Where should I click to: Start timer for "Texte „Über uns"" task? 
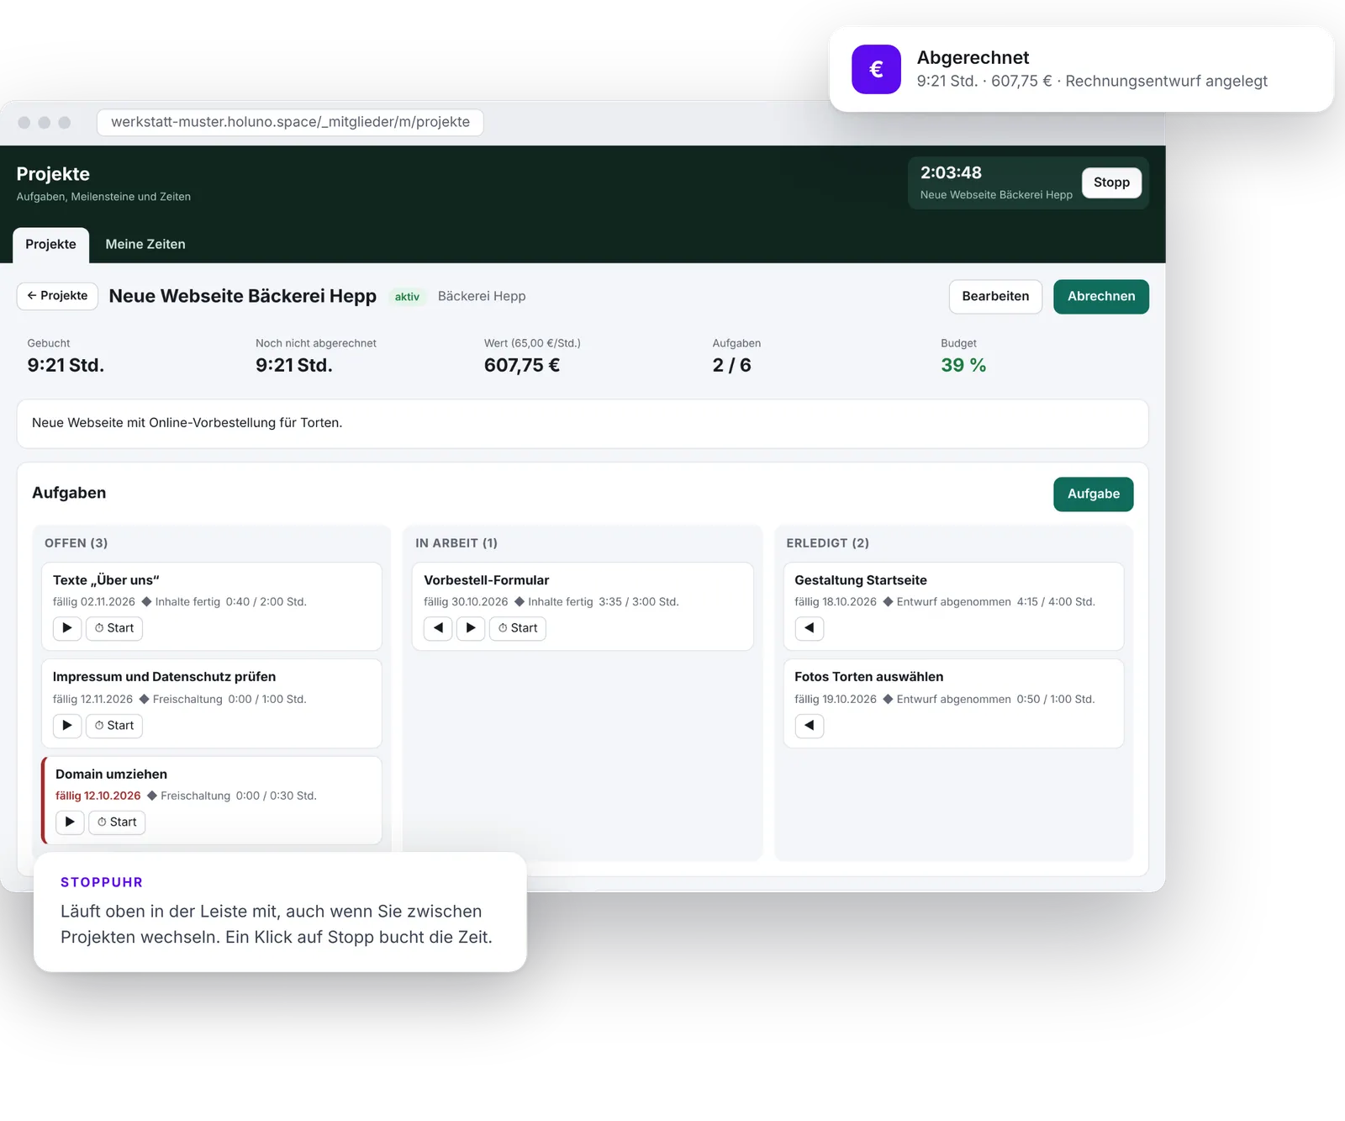click(114, 628)
